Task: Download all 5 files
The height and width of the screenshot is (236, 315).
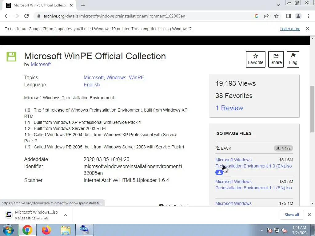Action: coord(283,148)
